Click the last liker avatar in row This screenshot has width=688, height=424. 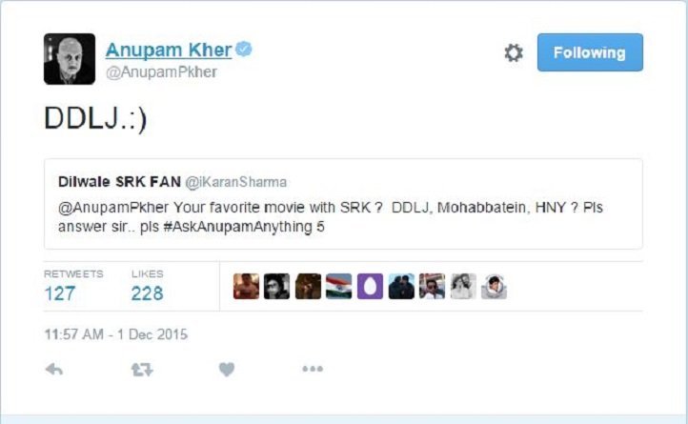pyautogui.click(x=494, y=286)
